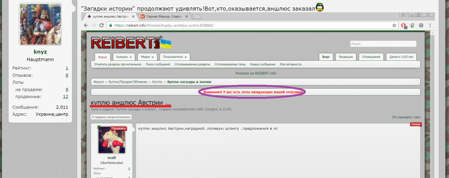Click the red extension icon with badge
Screen dimensions: 449x178
click(x=404, y=26)
